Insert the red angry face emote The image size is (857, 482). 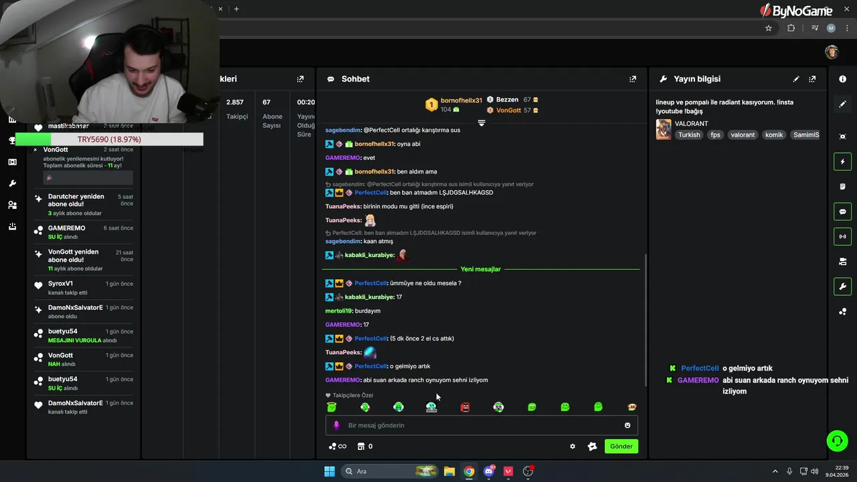(465, 407)
